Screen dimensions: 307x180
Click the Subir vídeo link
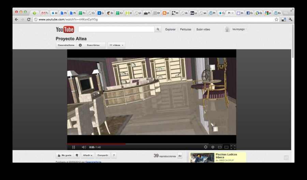point(203,30)
